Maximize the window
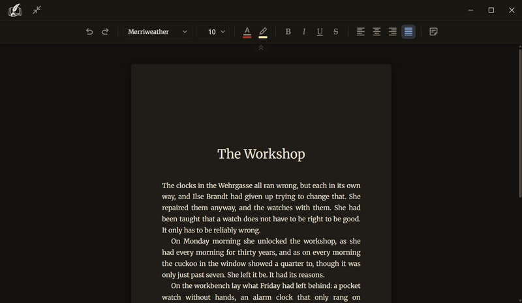The height and width of the screenshot is (303, 522). pos(491,10)
